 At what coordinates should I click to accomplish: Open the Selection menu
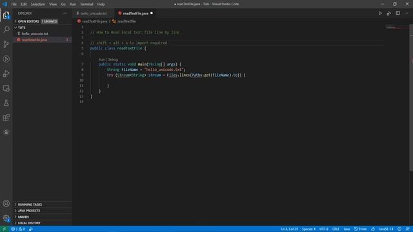[x=38, y=5]
